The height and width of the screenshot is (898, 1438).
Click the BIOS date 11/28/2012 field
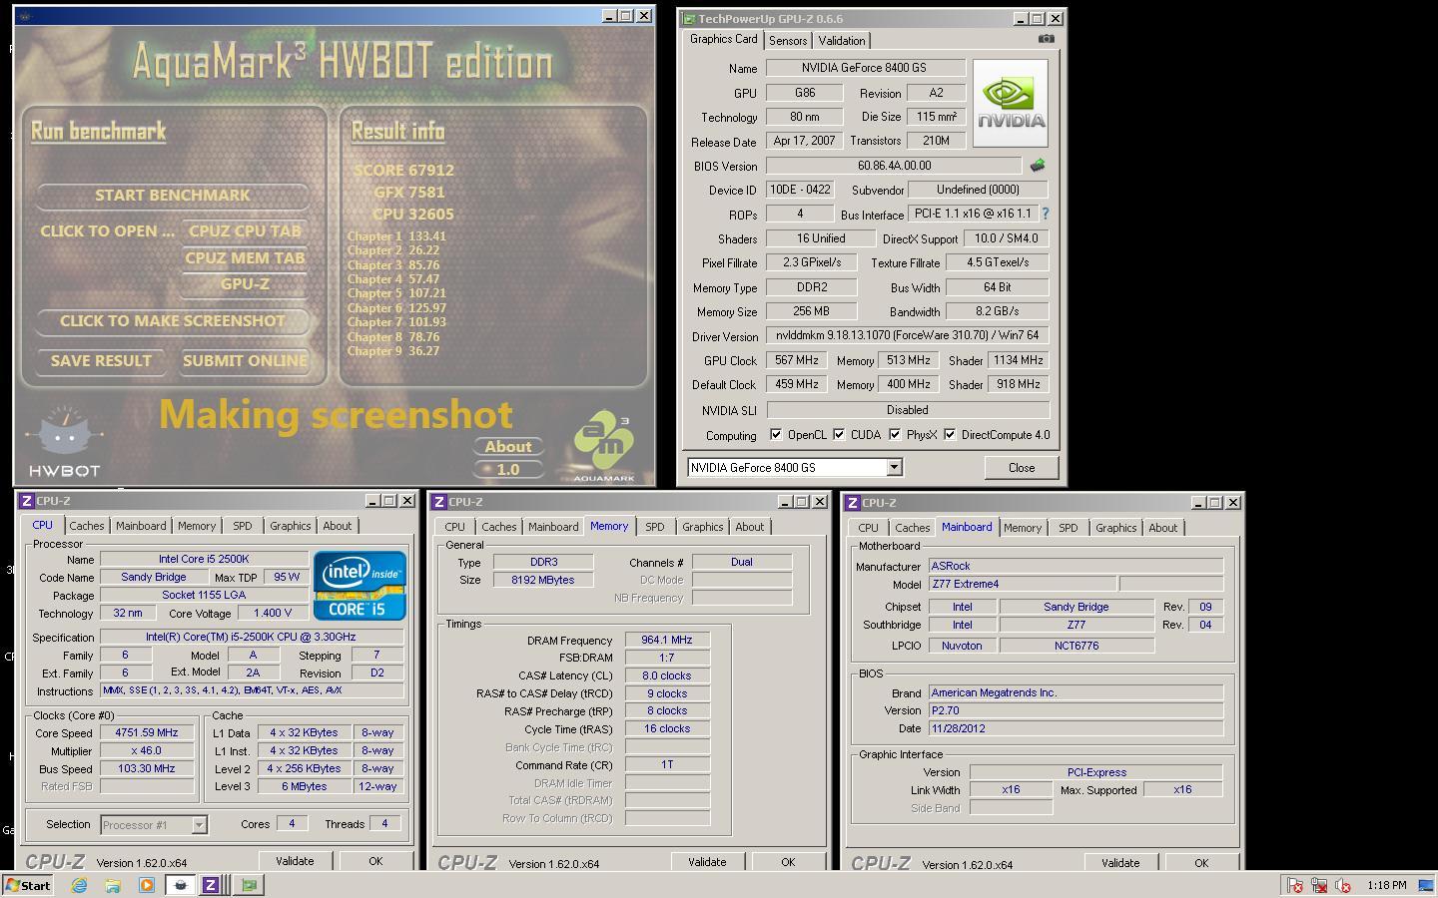click(x=1077, y=728)
